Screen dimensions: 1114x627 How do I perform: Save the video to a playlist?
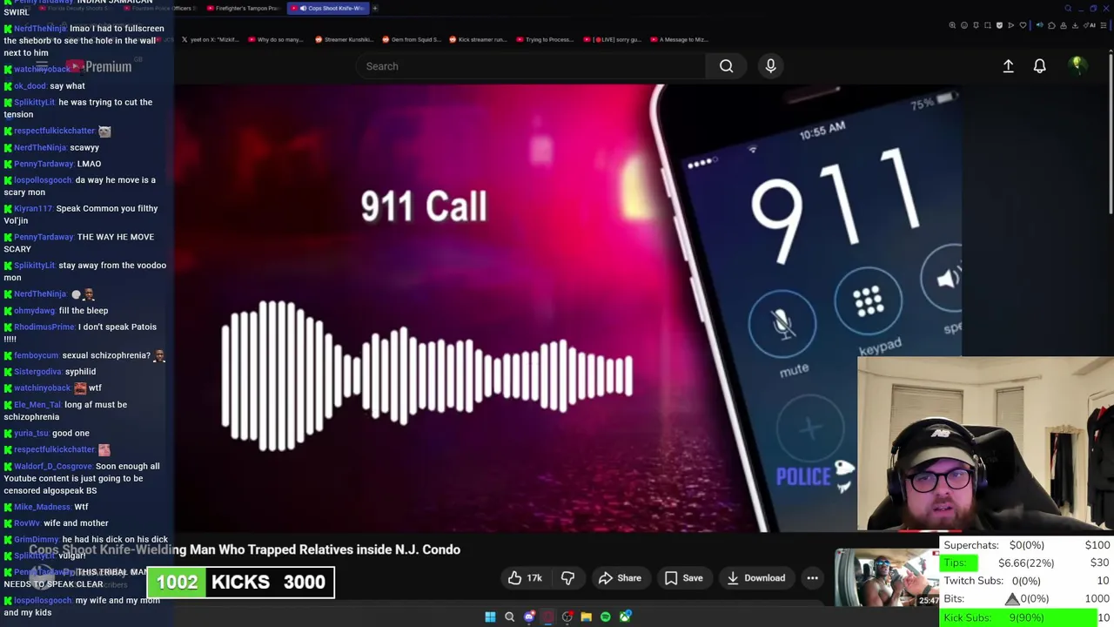point(683,578)
